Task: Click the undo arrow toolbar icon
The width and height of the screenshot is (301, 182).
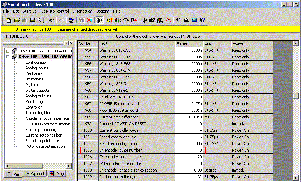Action: pos(61,20)
